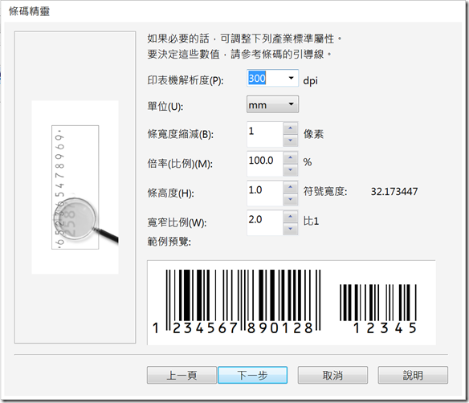
Task: Click the 條高度(H) label
Action: (x=170, y=193)
